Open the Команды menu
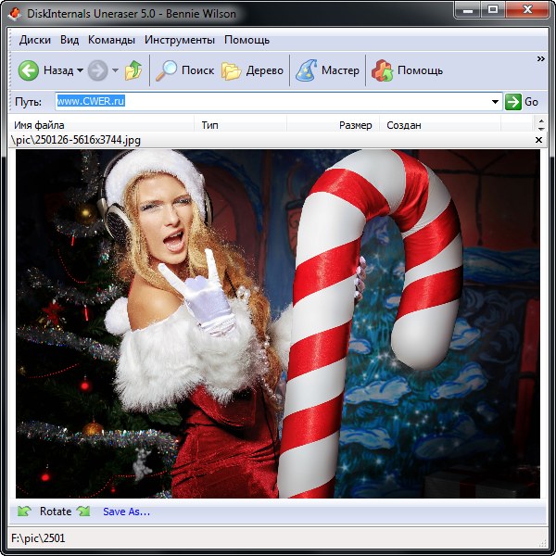Screen dimensions: 556x556 [111, 40]
